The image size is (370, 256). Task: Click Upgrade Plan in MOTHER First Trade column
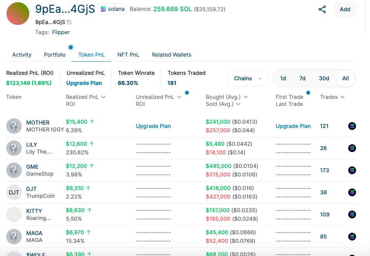pos(293,126)
